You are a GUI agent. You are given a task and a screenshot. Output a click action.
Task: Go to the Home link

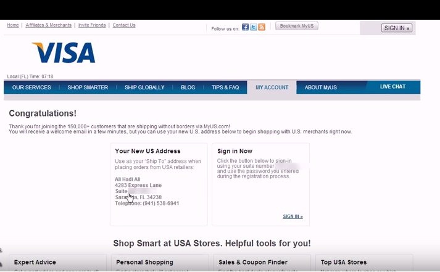(x=12, y=25)
